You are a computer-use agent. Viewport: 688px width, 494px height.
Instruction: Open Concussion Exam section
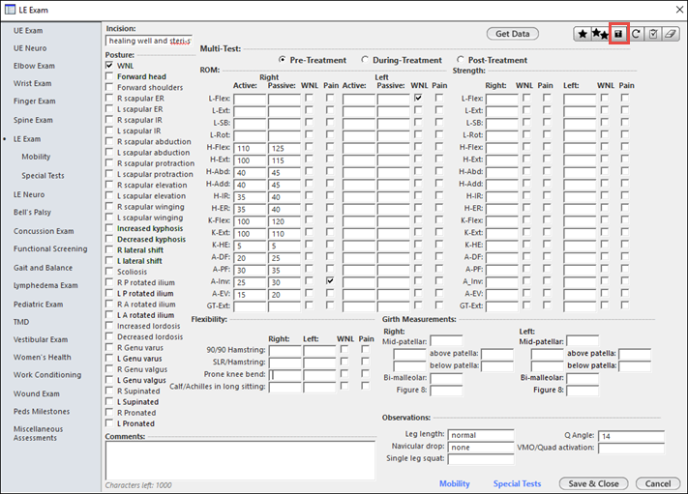click(x=44, y=231)
